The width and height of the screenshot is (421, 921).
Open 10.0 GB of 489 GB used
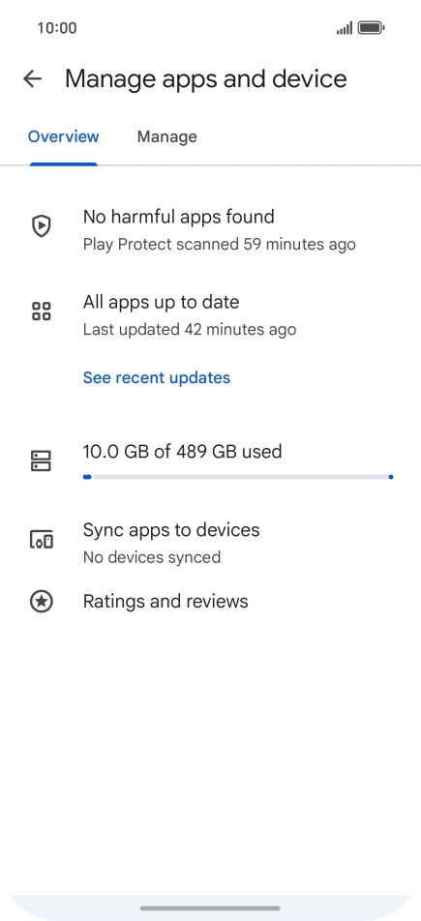[x=182, y=451]
